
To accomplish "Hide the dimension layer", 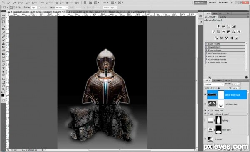I will 205,139.
